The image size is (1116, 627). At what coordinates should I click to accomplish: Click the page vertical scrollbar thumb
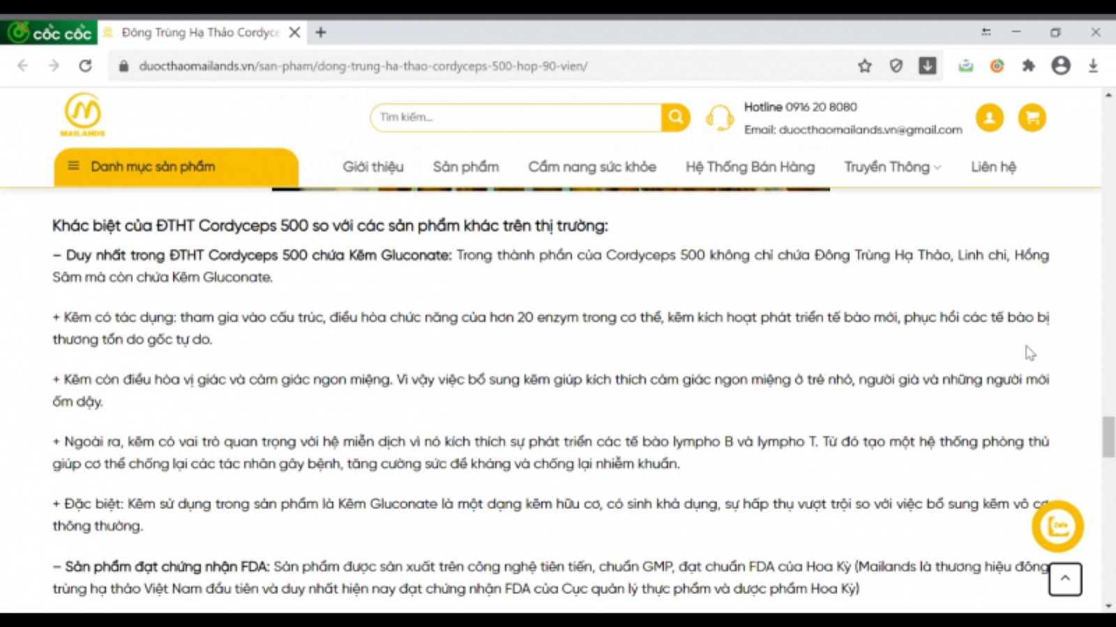pyautogui.click(x=1108, y=437)
